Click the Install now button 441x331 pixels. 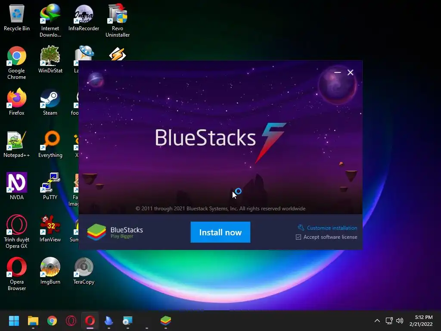220,232
